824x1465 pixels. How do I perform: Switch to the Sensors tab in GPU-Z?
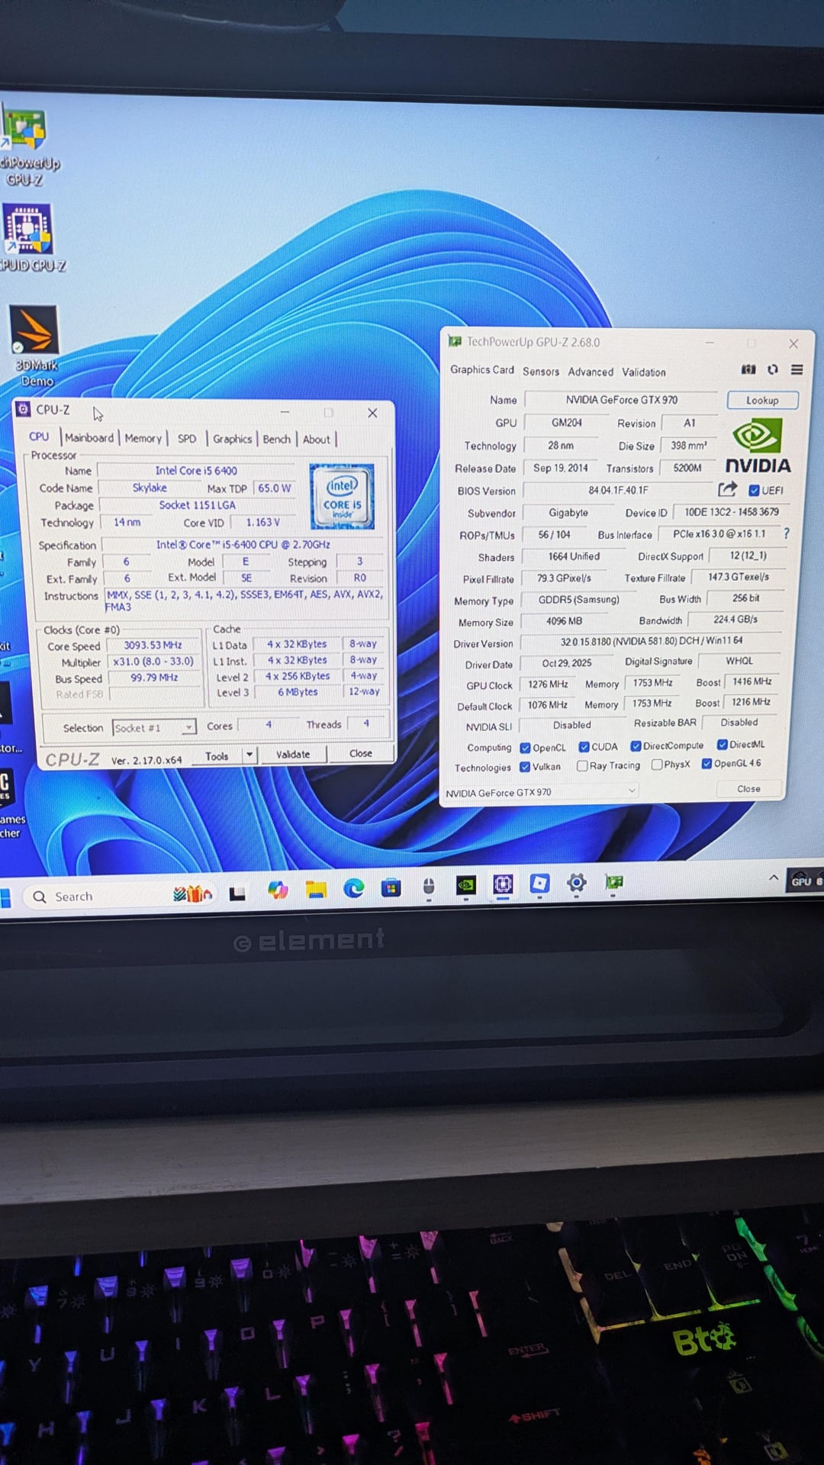pos(540,372)
